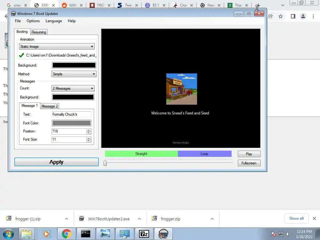Open Windows Explorer from taskbar
Screen dimensions: 320x240
tap(27, 234)
